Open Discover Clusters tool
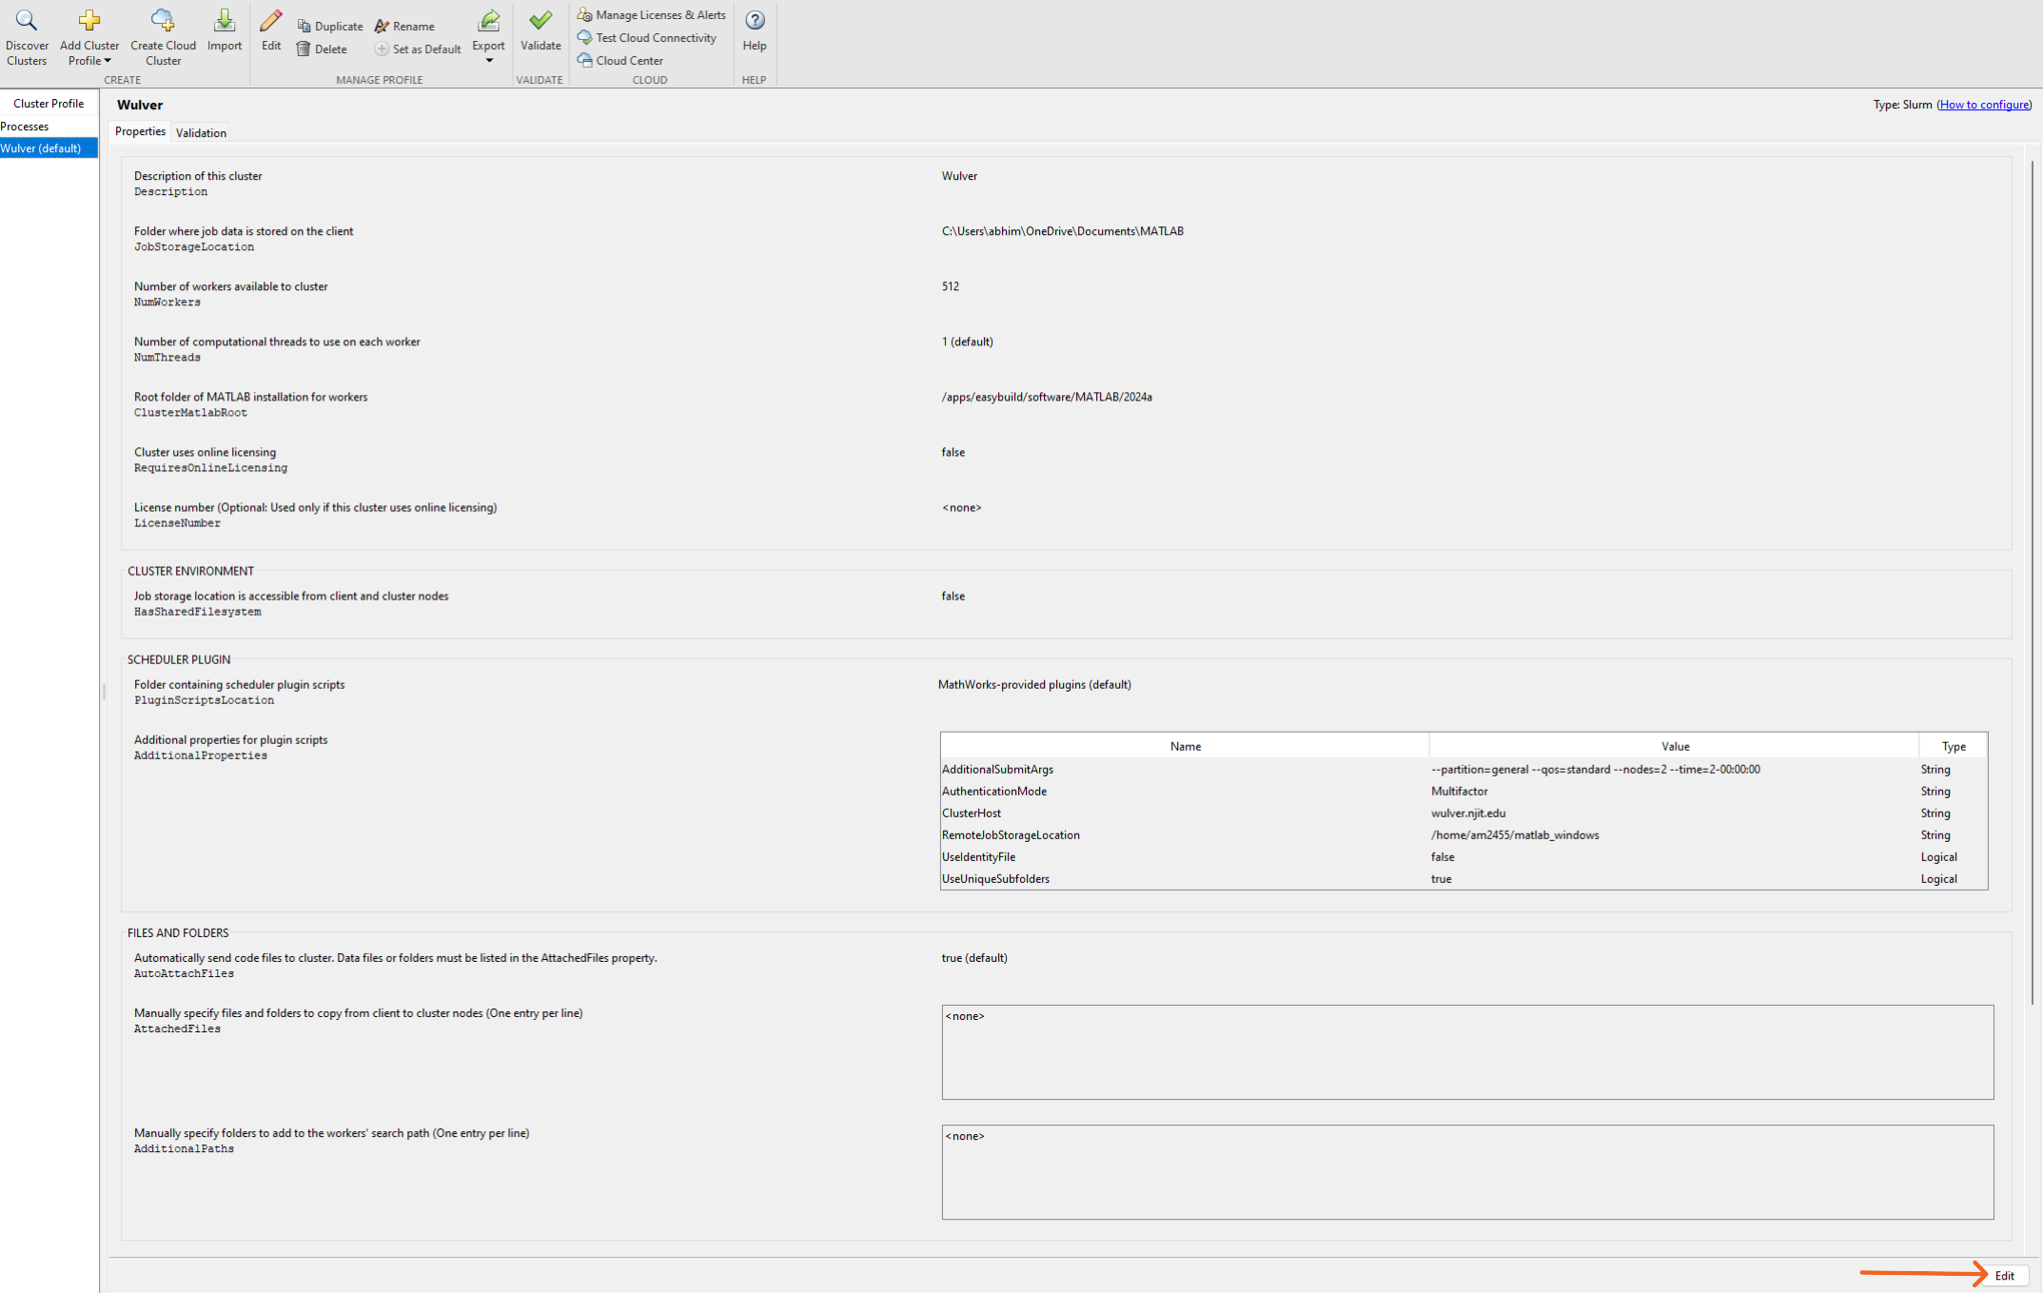 click(x=27, y=38)
